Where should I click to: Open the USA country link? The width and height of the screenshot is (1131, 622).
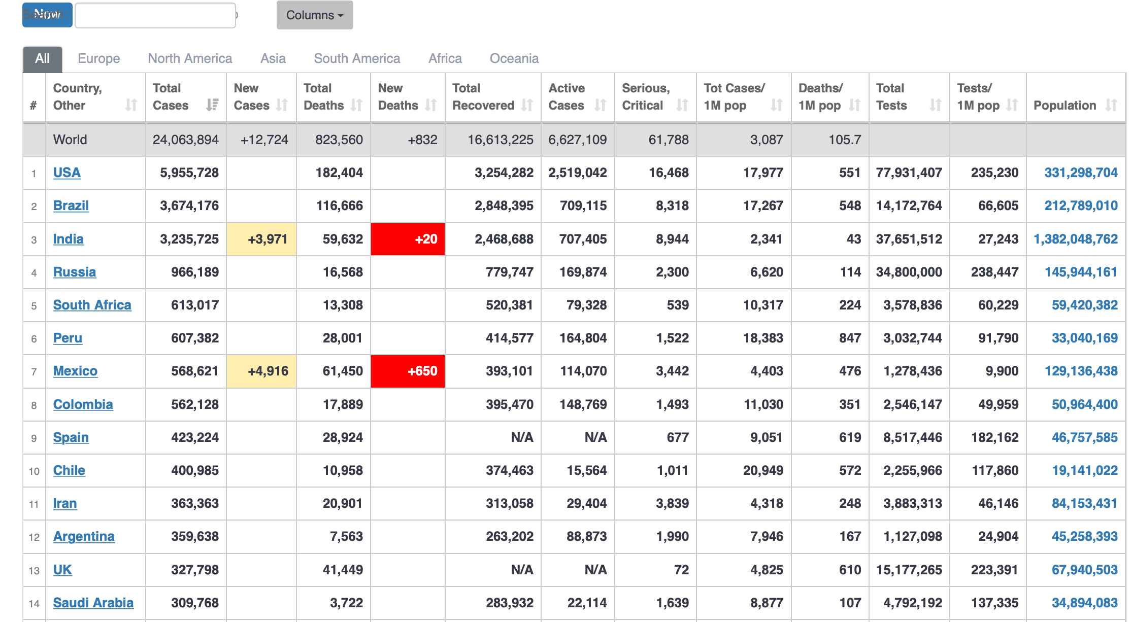coord(66,172)
